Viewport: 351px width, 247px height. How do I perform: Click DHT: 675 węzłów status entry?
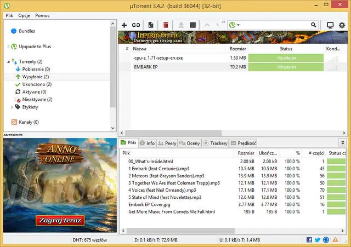tap(90, 240)
